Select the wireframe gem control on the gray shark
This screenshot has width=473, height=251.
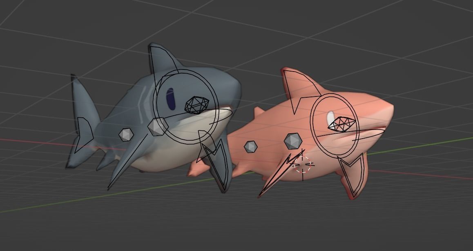click(x=197, y=105)
